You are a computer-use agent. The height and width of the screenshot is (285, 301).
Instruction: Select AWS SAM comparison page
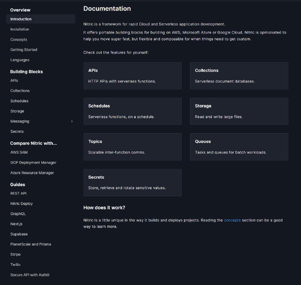[19, 152]
